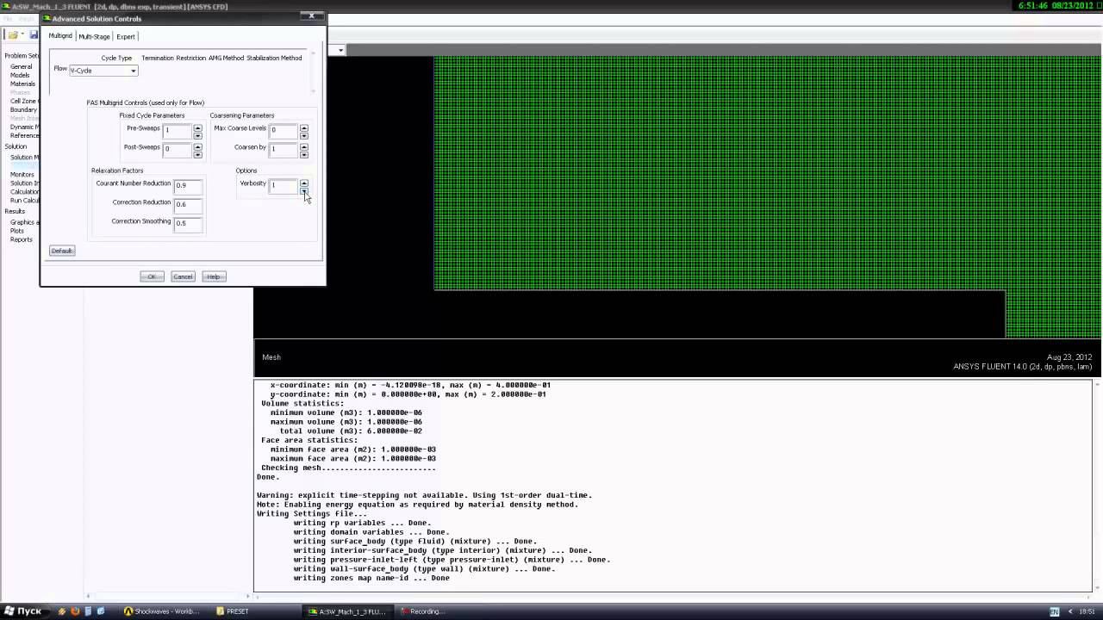The height and width of the screenshot is (620, 1103).
Task: Decrease Max Coarse Levels with down arrow
Action: pos(303,134)
